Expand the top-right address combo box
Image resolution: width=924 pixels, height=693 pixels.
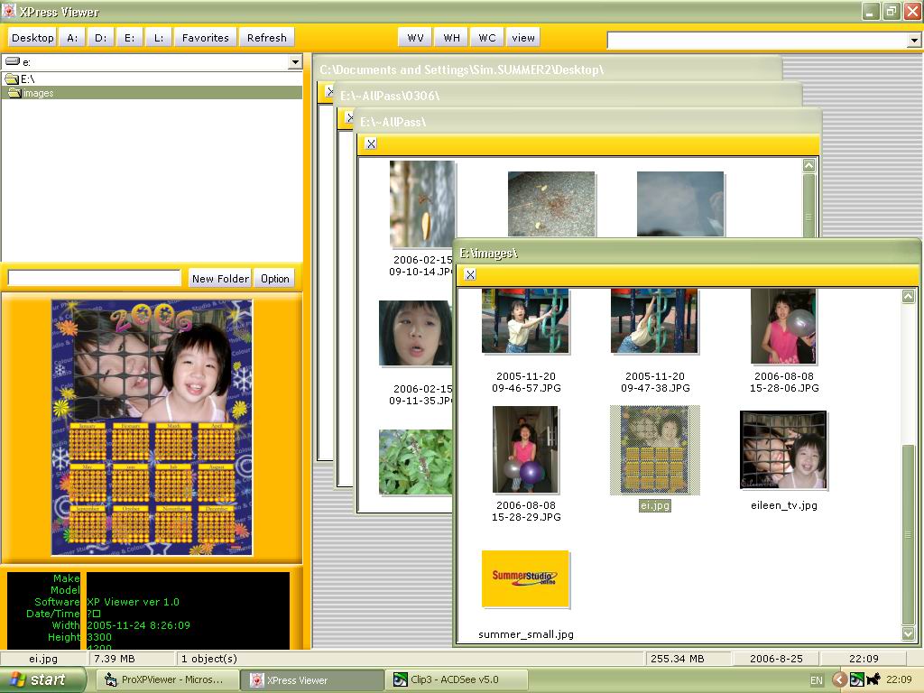[913, 41]
